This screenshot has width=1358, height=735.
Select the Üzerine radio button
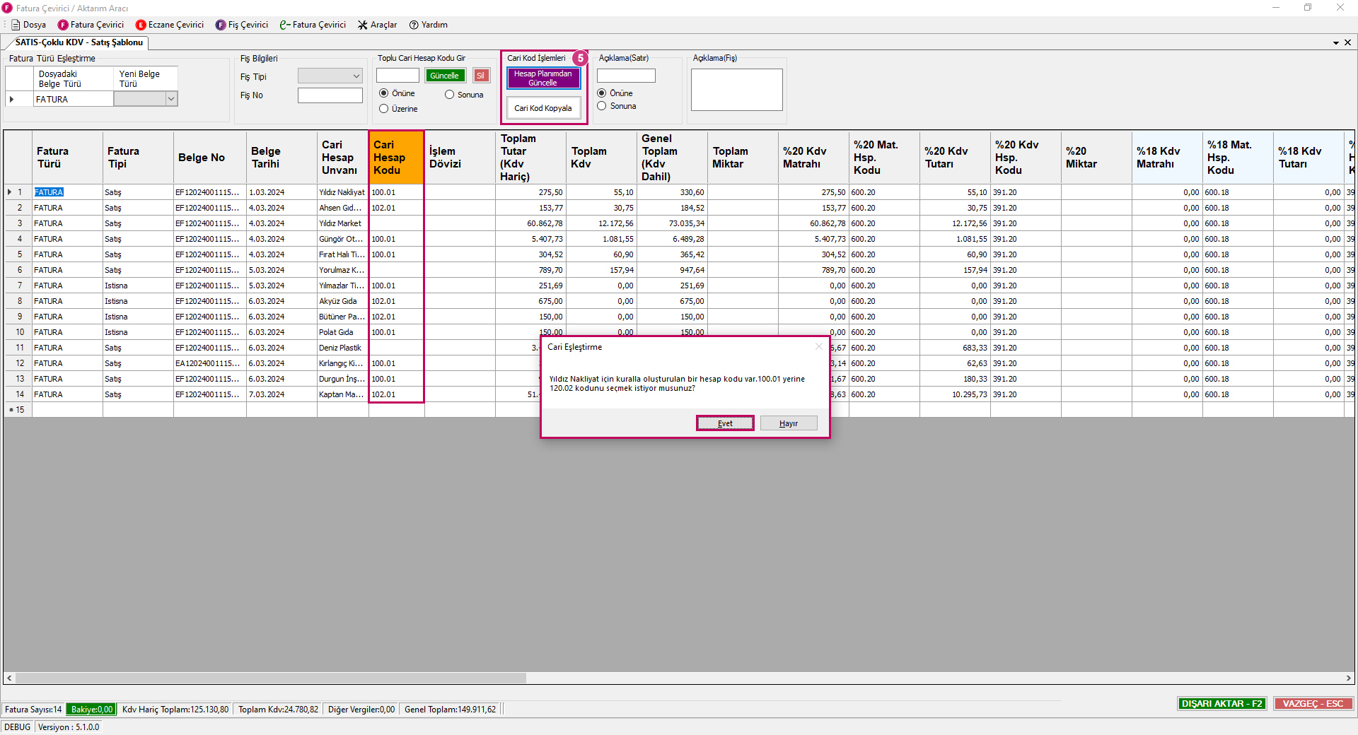398,109
